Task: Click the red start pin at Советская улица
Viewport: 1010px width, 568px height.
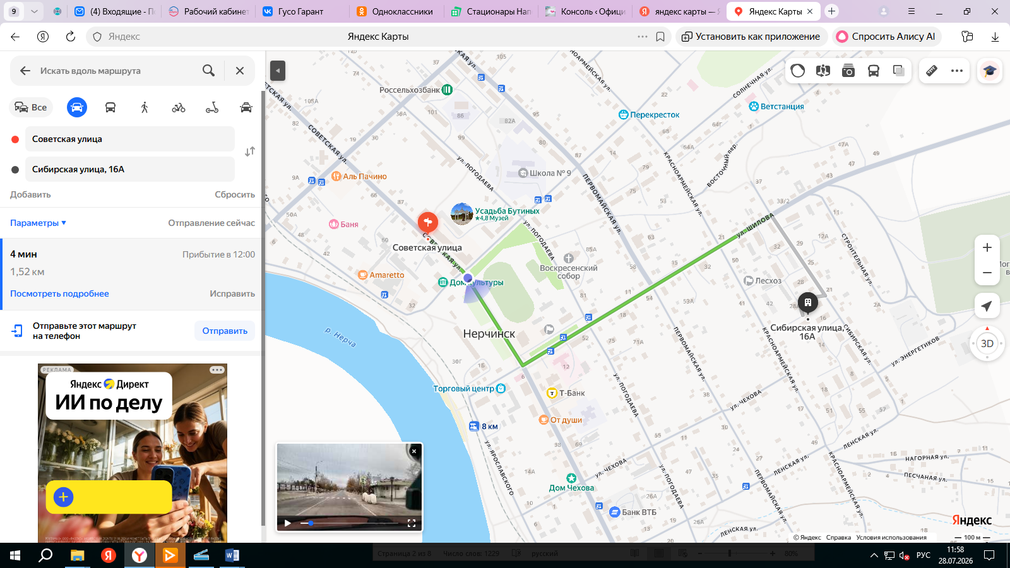Action: (428, 222)
